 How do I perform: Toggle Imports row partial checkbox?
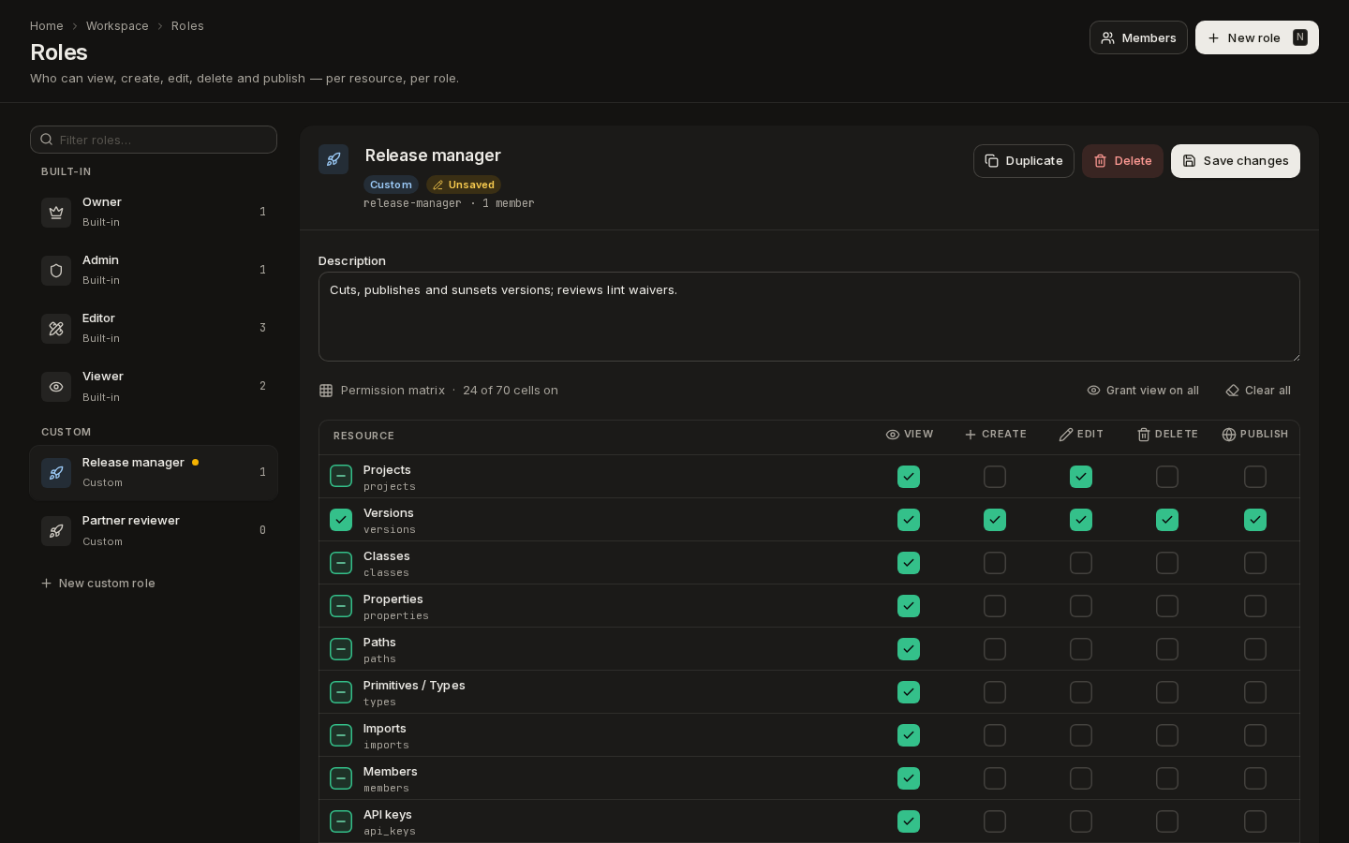pyautogui.click(x=341, y=735)
